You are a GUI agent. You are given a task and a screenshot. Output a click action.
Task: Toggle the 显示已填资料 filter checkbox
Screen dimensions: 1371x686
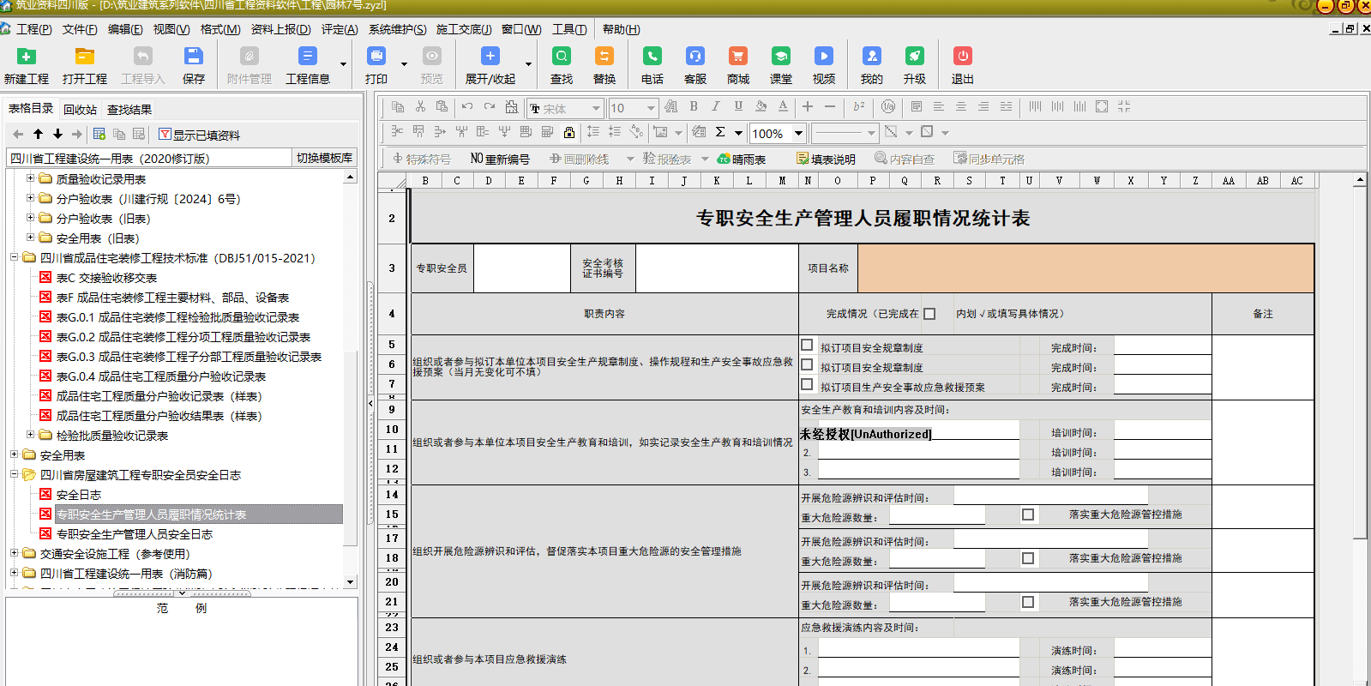pos(165,135)
